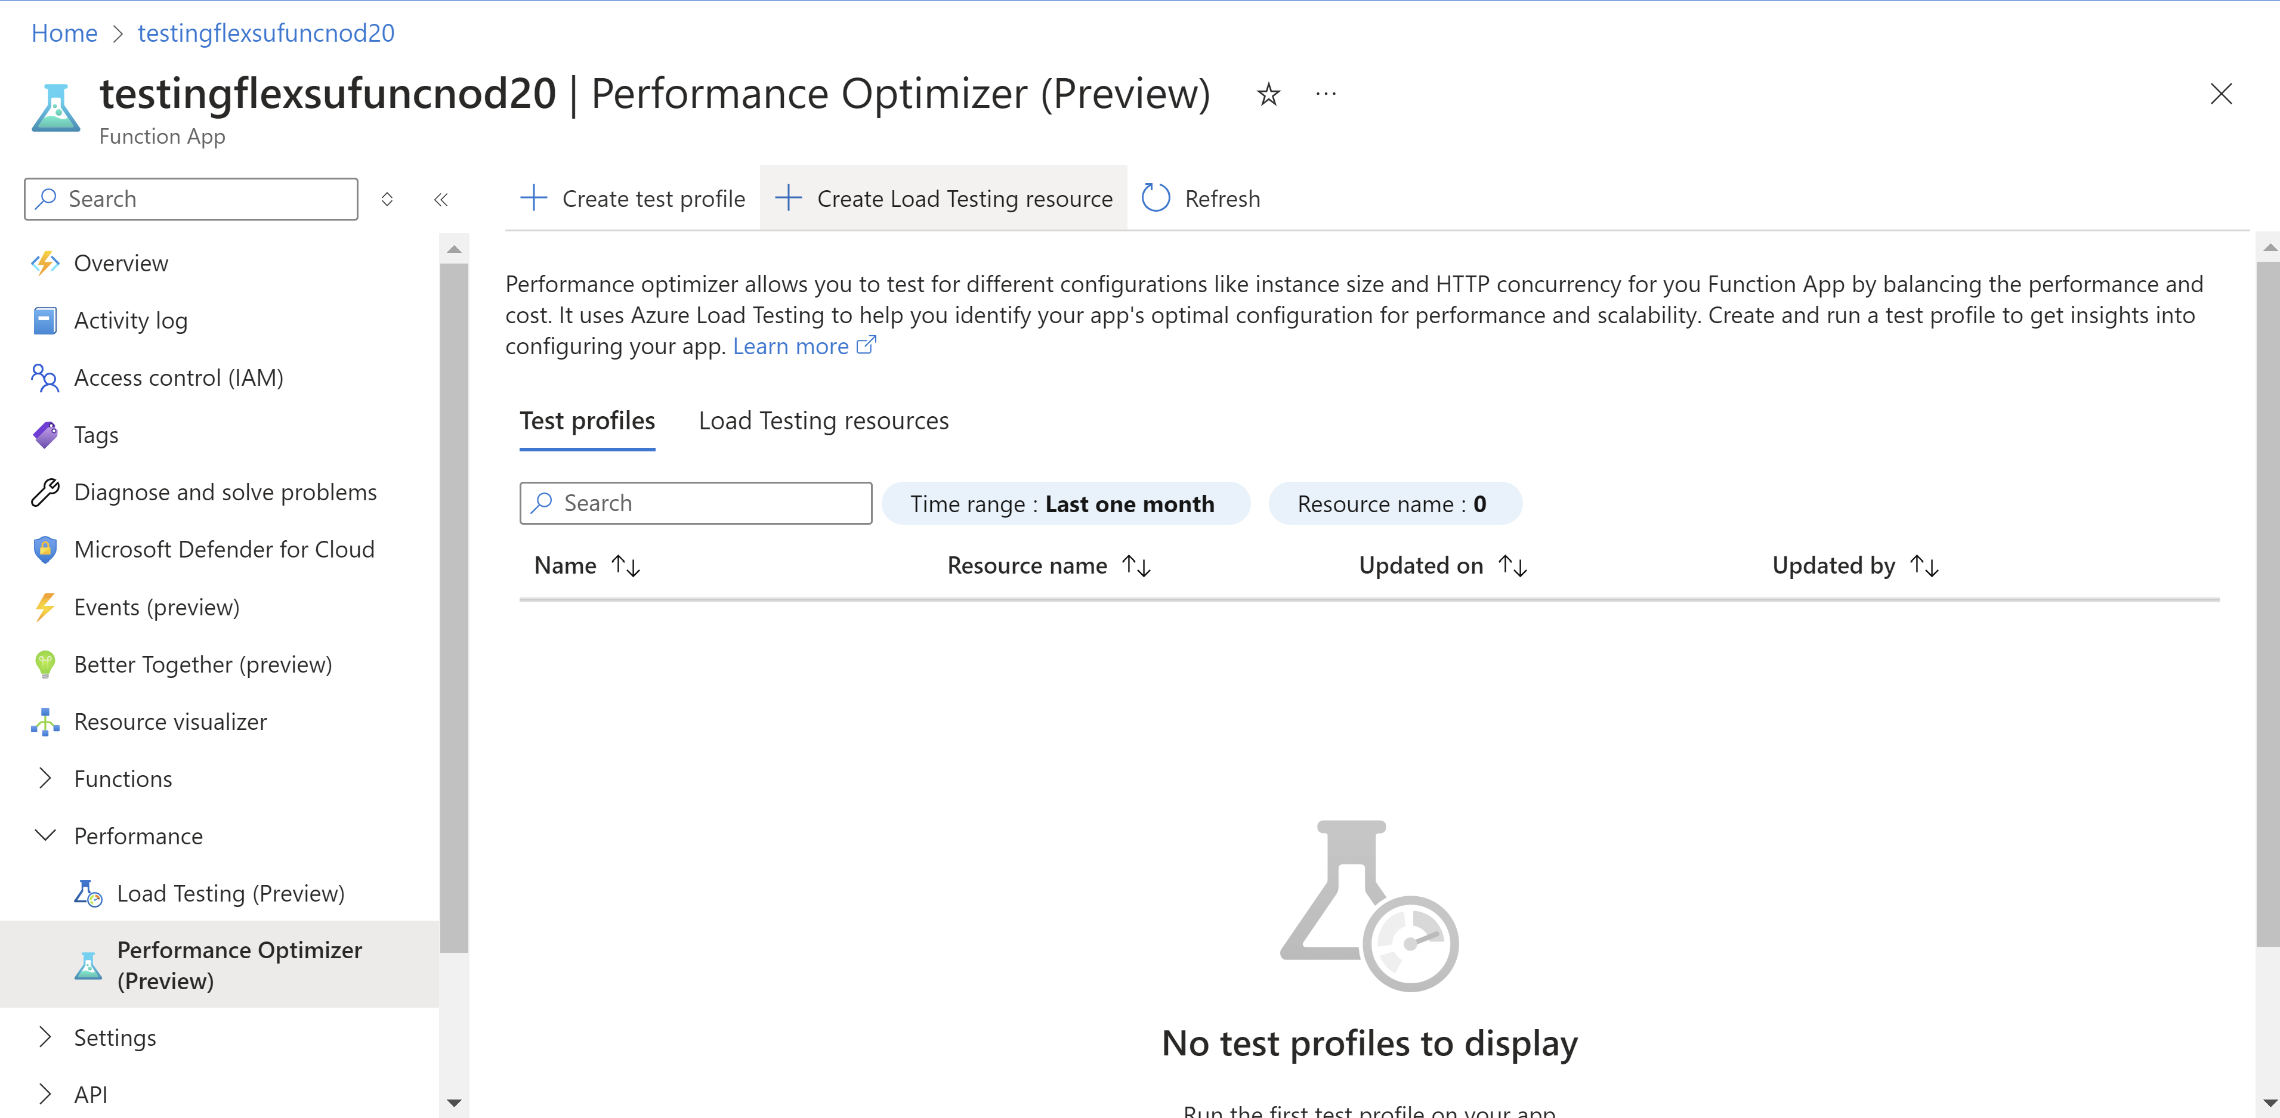Open Overview via lightning bolt icon
The height and width of the screenshot is (1118, 2280).
(x=45, y=263)
